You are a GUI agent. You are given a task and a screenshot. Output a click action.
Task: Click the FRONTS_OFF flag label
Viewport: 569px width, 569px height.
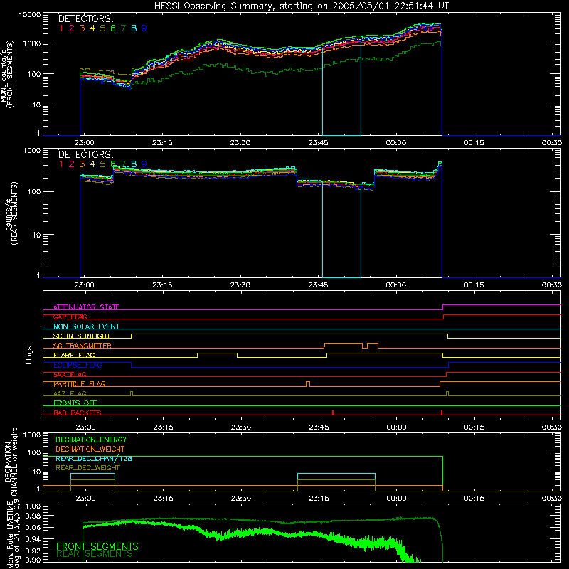click(75, 403)
